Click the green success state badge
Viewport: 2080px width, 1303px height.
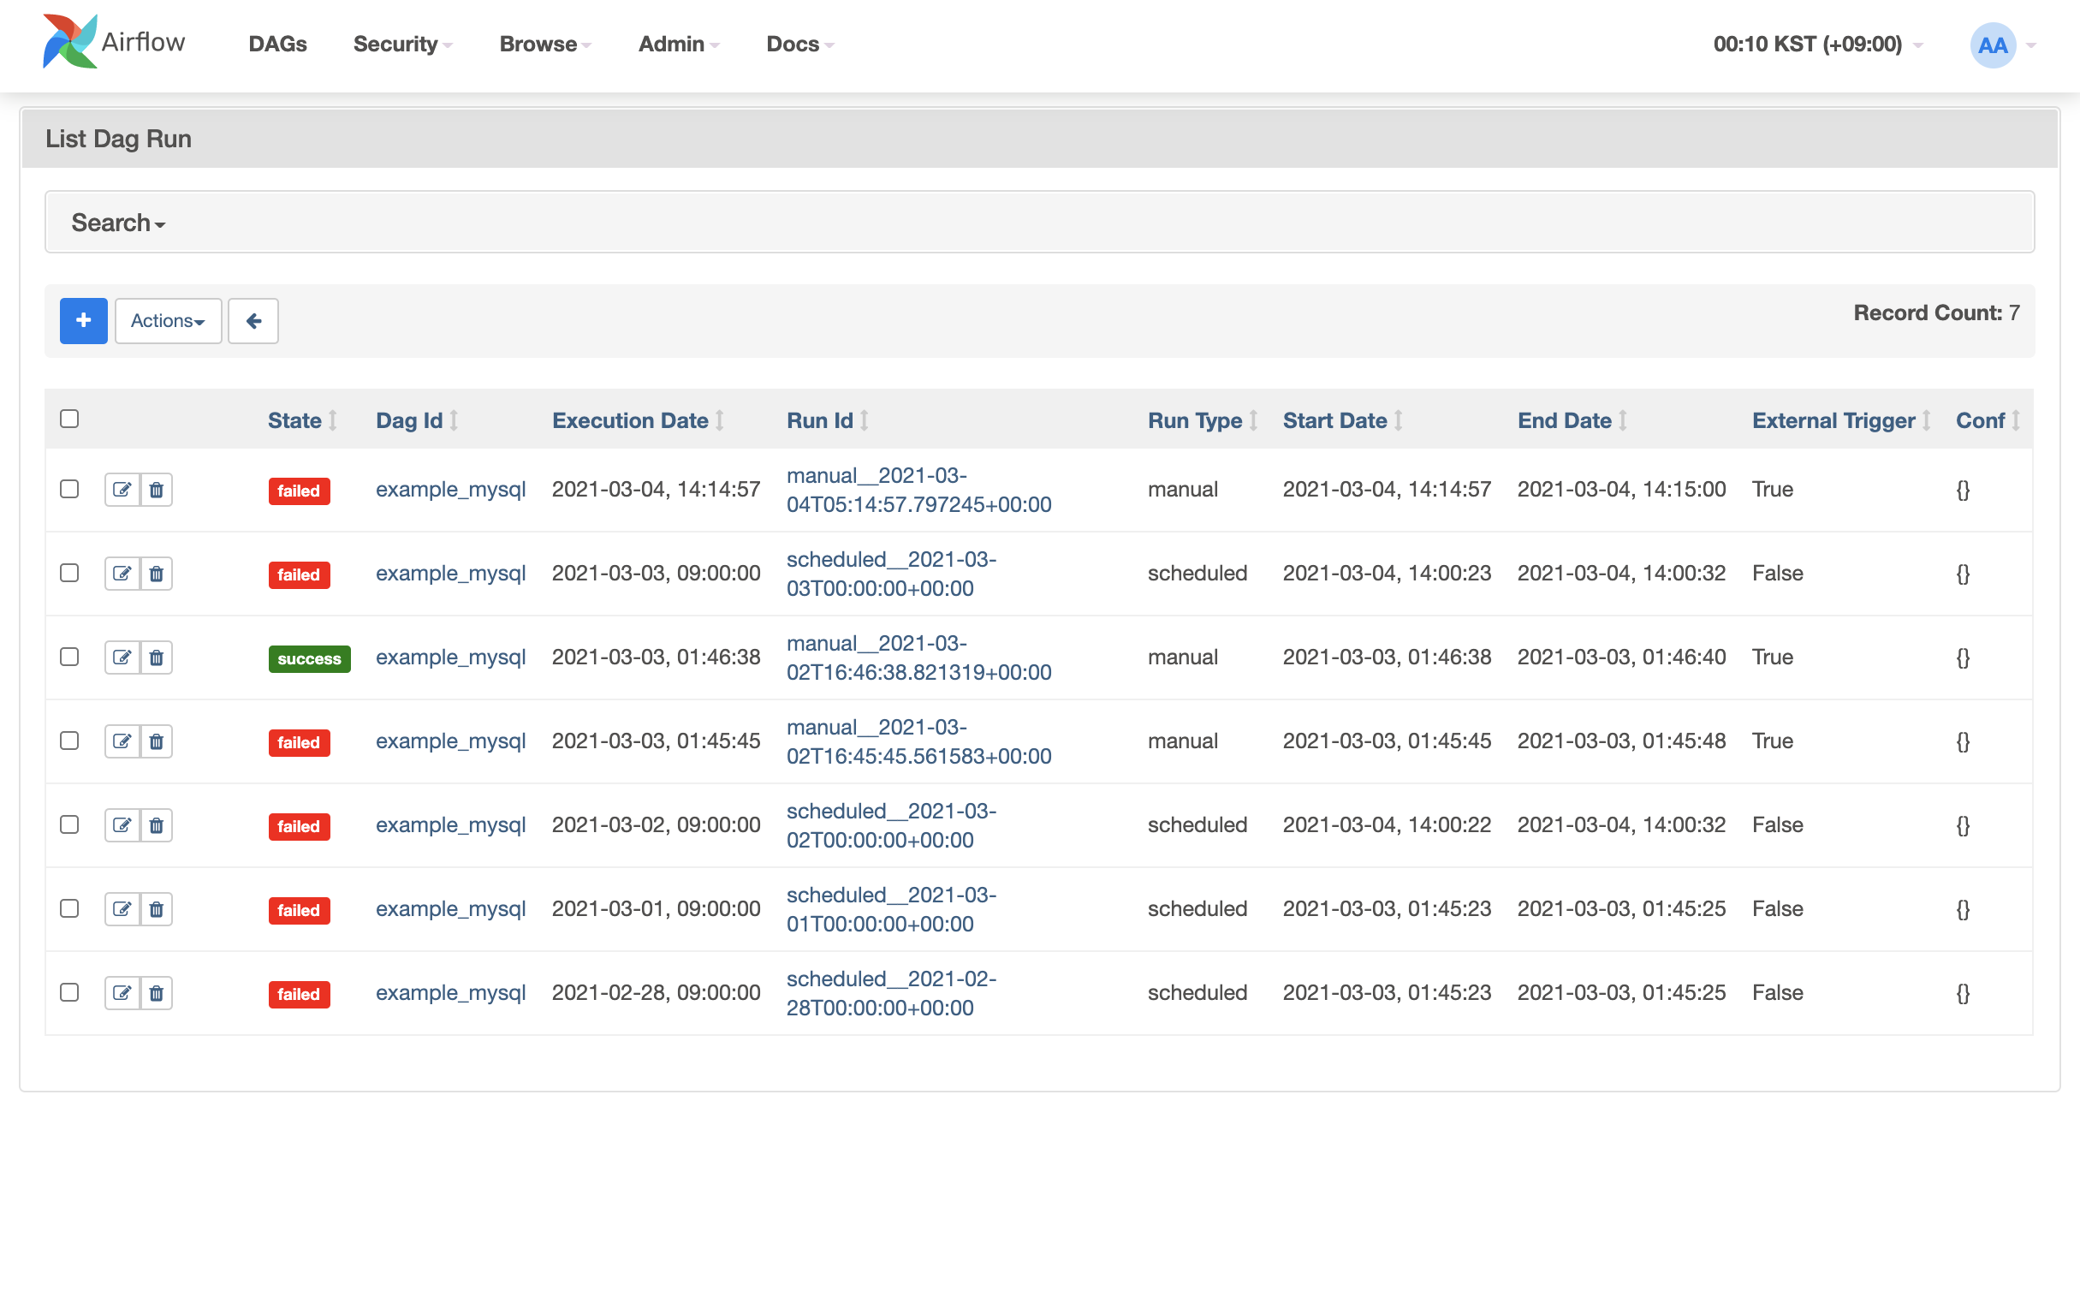(x=309, y=658)
